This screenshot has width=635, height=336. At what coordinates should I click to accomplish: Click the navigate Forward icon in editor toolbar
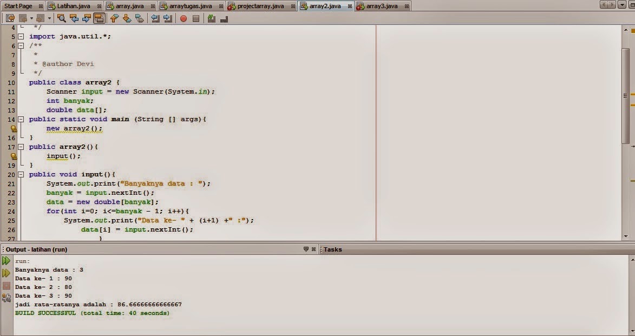40,18
